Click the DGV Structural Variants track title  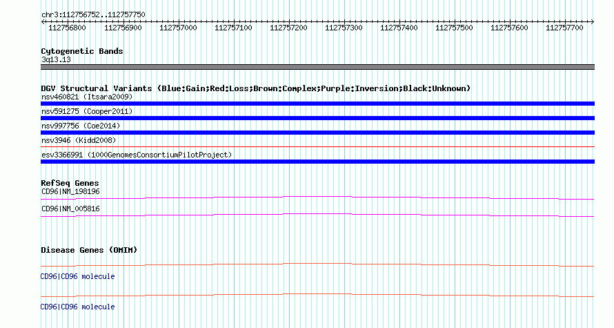point(256,88)
